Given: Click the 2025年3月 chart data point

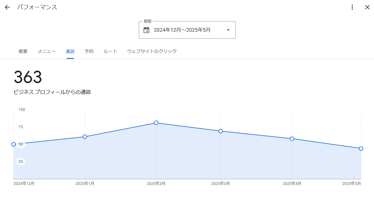Looking at the screenshot, I should pos(221,131).
